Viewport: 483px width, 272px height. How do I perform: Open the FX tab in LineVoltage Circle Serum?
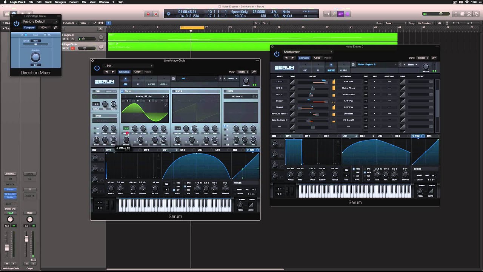(x=138, y=82)
